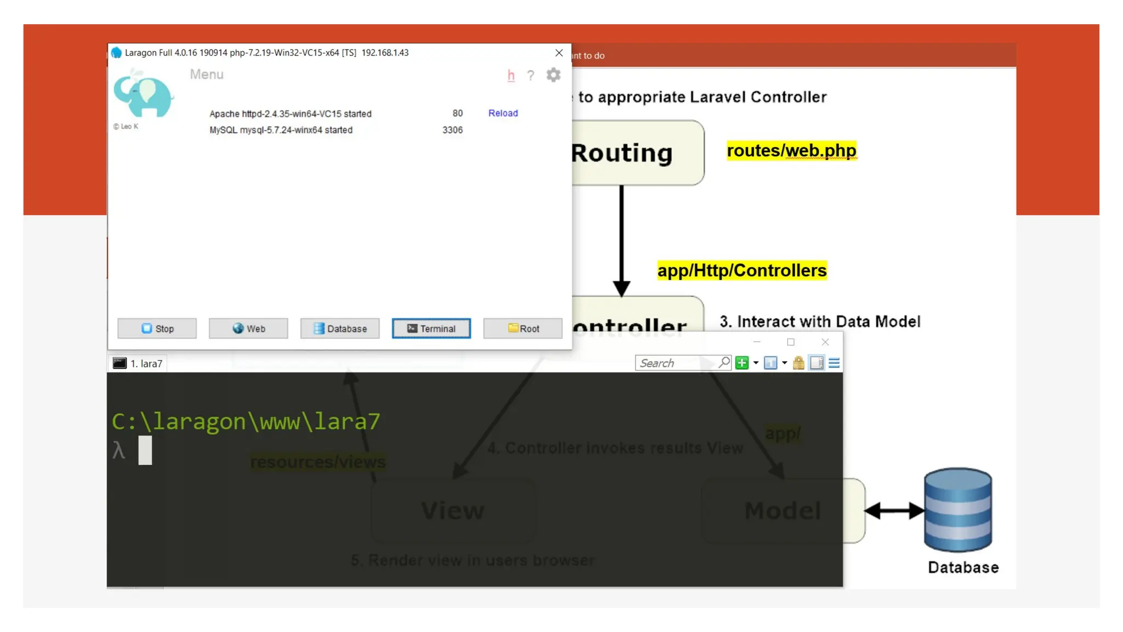Open the Web button in Laragon
The width and height of the screenshot is (1123, 632).
point(248,328)
